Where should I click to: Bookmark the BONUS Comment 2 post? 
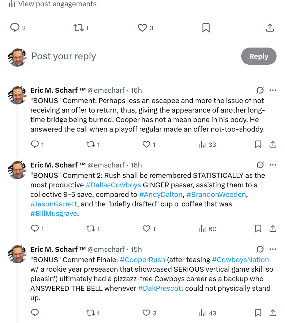point(258,229)
